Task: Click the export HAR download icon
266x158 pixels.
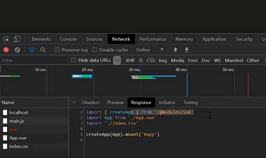Action: coord(187,50)
